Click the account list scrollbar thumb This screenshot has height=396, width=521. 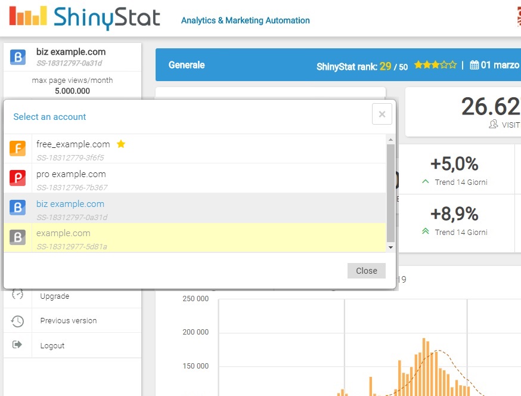[391, 193]
